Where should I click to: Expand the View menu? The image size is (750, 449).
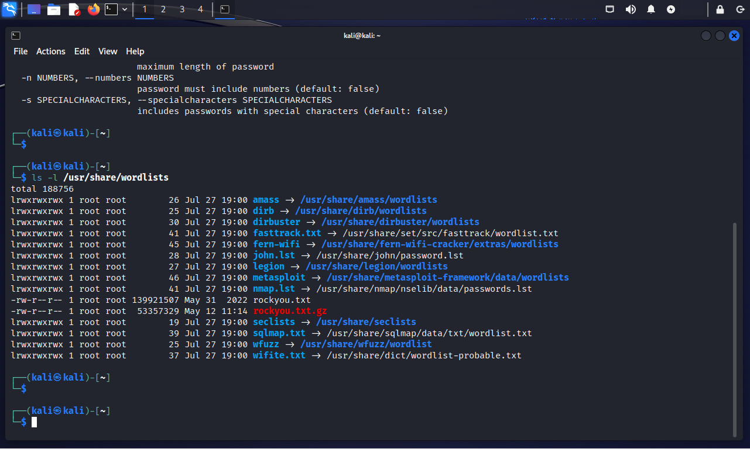coord(108,51)
